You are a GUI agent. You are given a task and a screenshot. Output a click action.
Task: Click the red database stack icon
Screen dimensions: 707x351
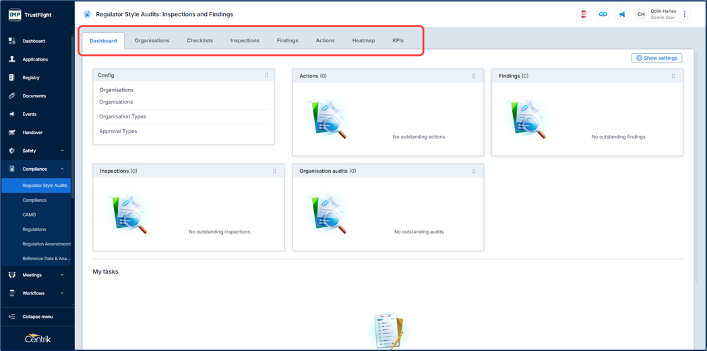point(584,14)
